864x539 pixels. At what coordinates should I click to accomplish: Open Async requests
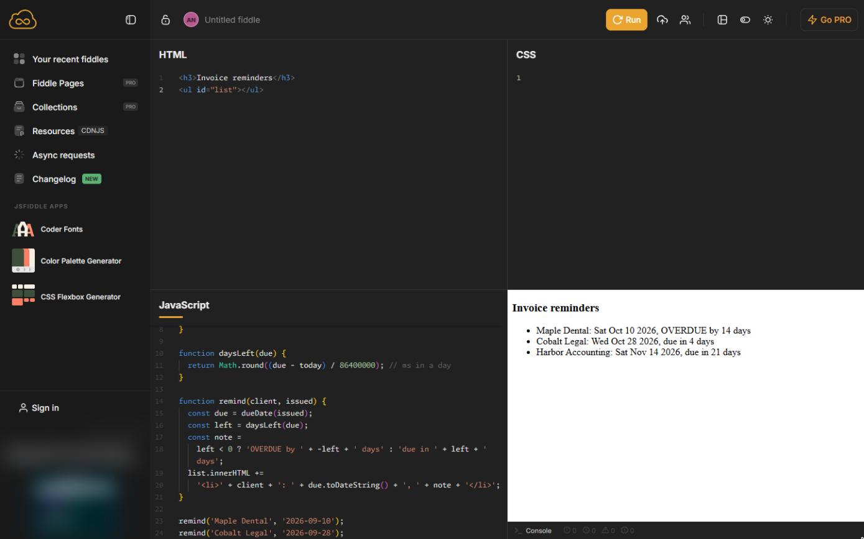tap(63, 155)
